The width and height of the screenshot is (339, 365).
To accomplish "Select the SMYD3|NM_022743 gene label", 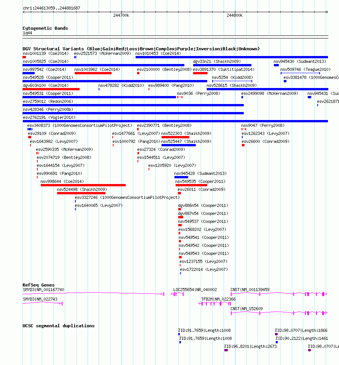I will (40, 299).
